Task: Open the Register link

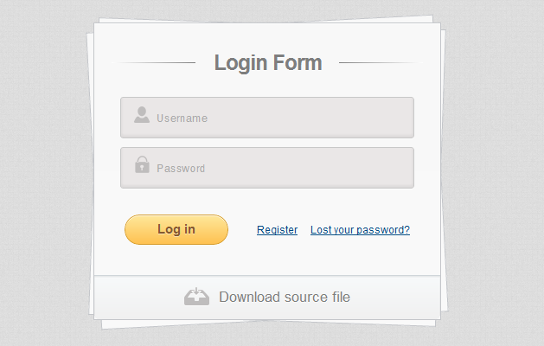Action: (277, 230)
